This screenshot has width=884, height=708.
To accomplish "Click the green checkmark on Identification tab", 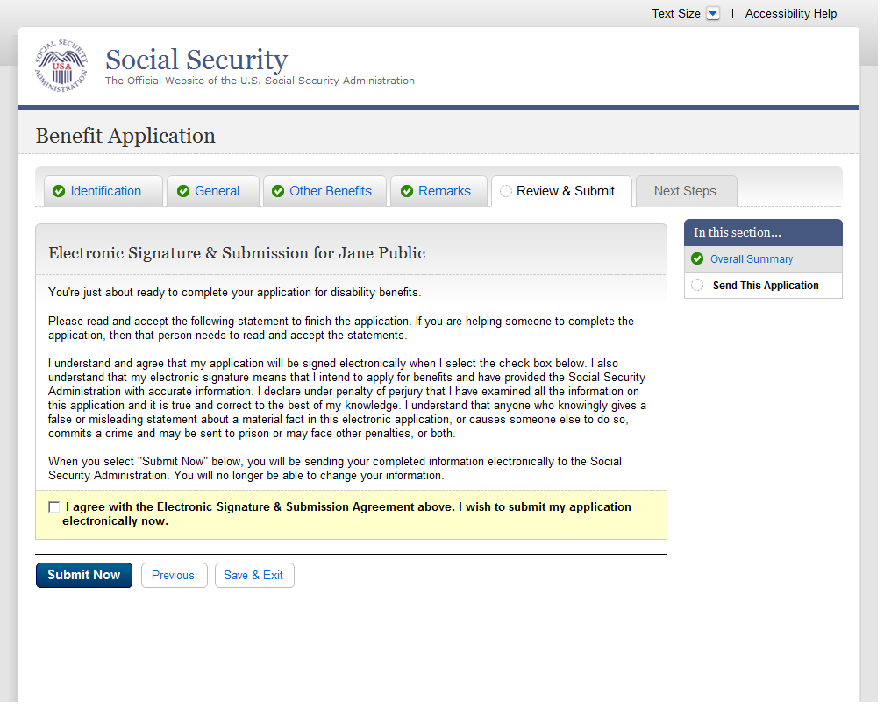I will pos(59,192).
